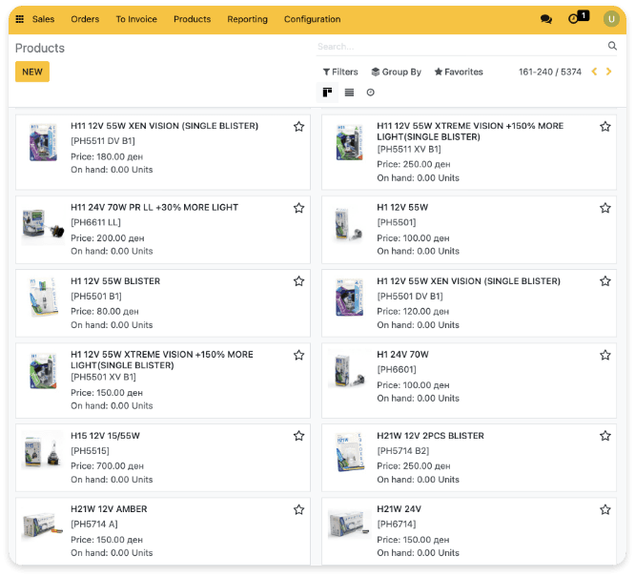This screenshot has height=577, width=635.
Task: Open the Orders menu
Action: click(85, 19)
